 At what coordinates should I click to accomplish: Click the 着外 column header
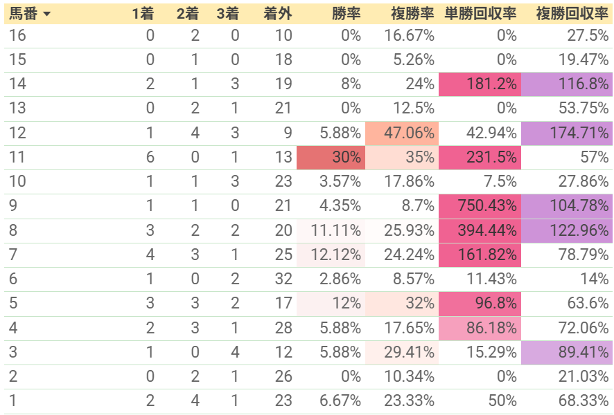click(x=278, y=14)
